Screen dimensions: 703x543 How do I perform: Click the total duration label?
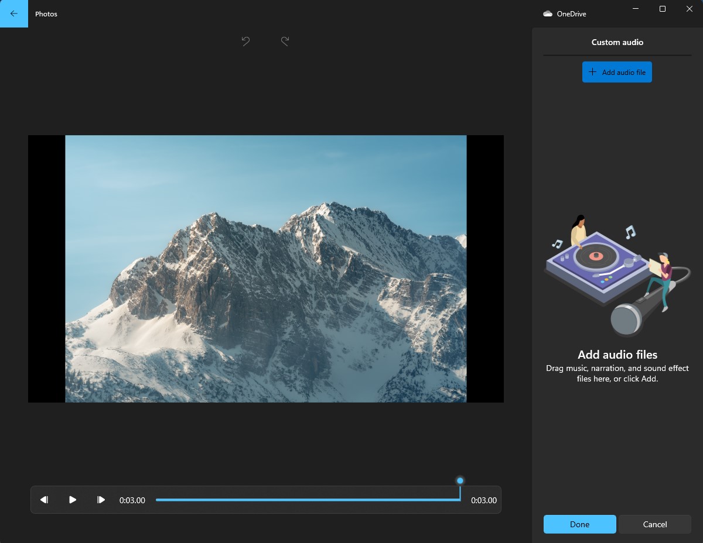484,500
